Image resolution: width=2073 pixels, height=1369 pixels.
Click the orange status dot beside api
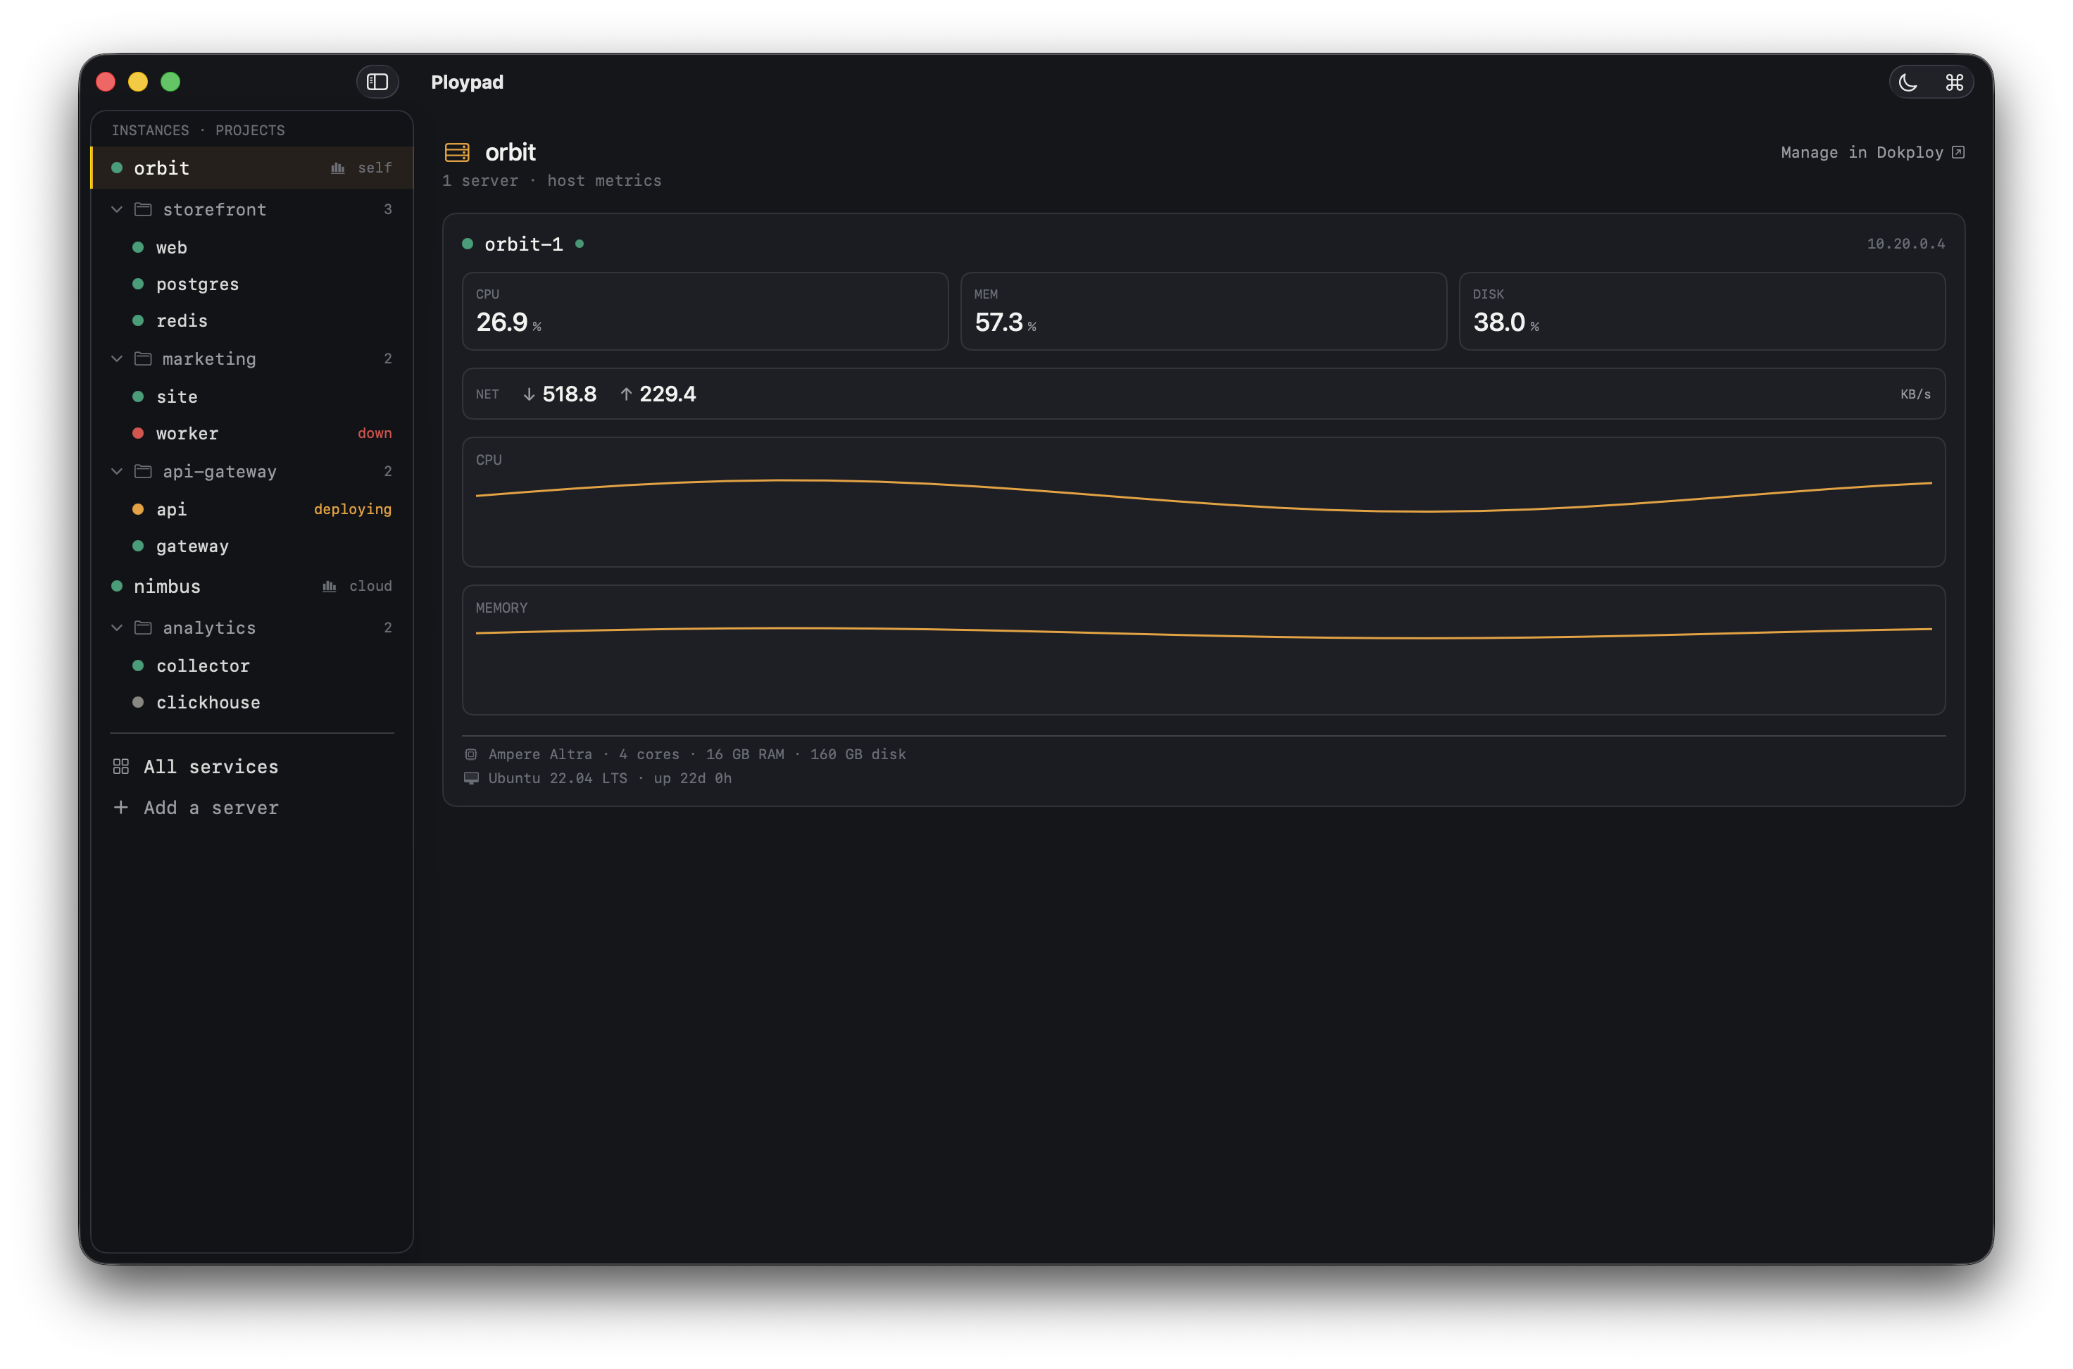tap(138, 509)
